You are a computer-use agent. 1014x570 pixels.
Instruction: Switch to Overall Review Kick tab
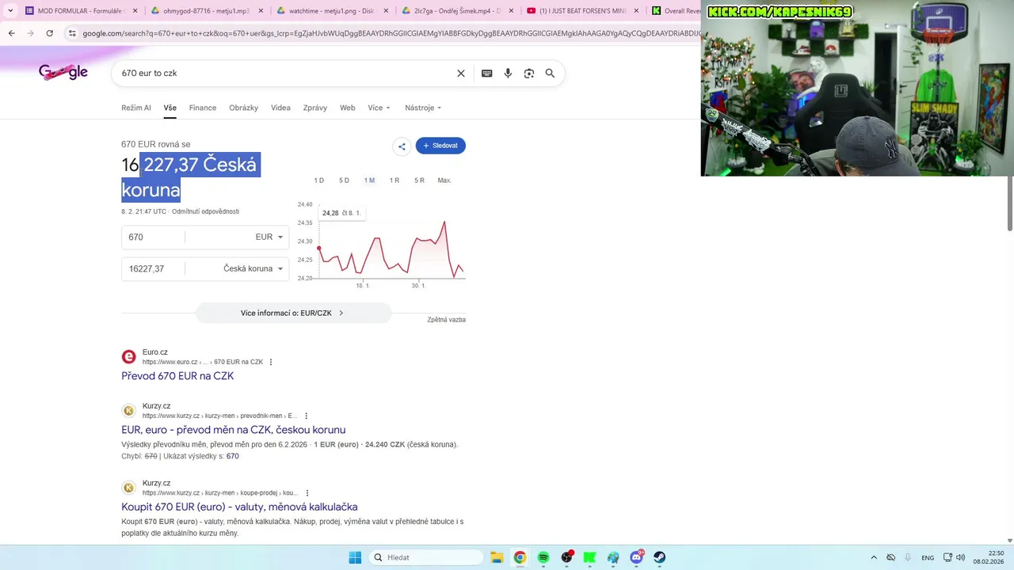[675, 11]
